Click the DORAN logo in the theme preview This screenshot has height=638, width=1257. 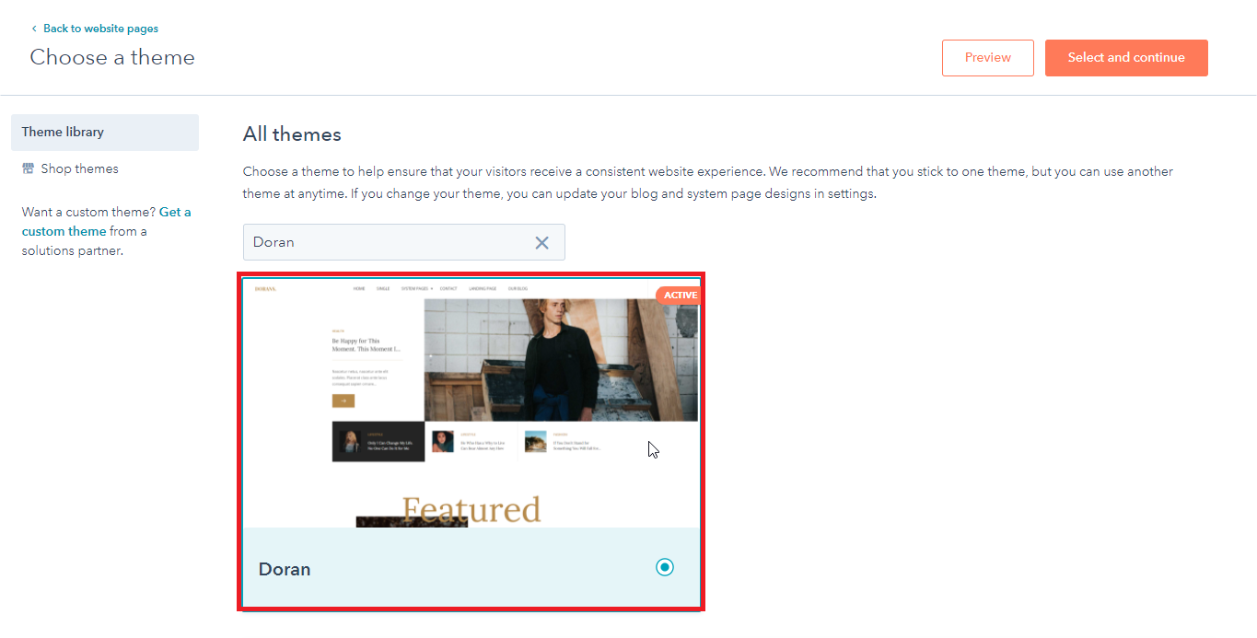click(265, 289)
